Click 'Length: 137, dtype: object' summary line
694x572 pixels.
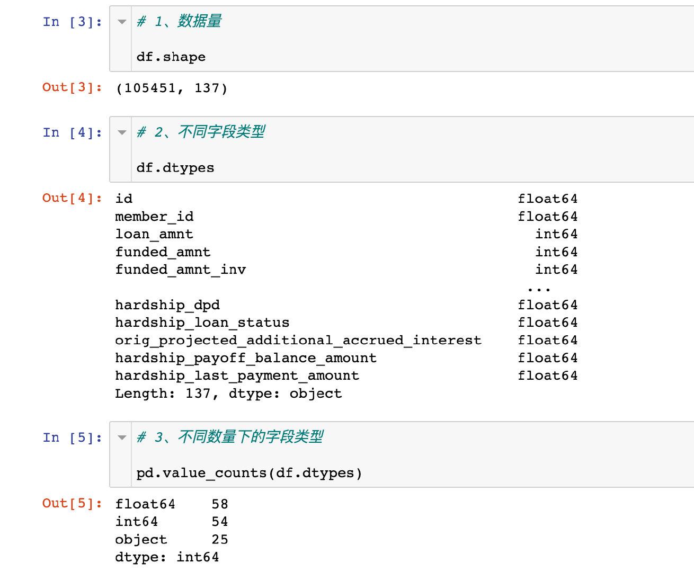tap(228, 394)
